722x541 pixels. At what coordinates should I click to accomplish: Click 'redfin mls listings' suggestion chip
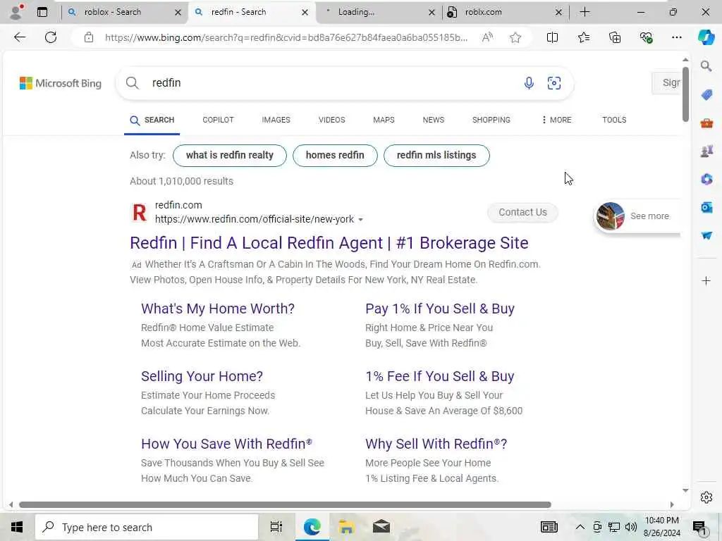point(436,156)
